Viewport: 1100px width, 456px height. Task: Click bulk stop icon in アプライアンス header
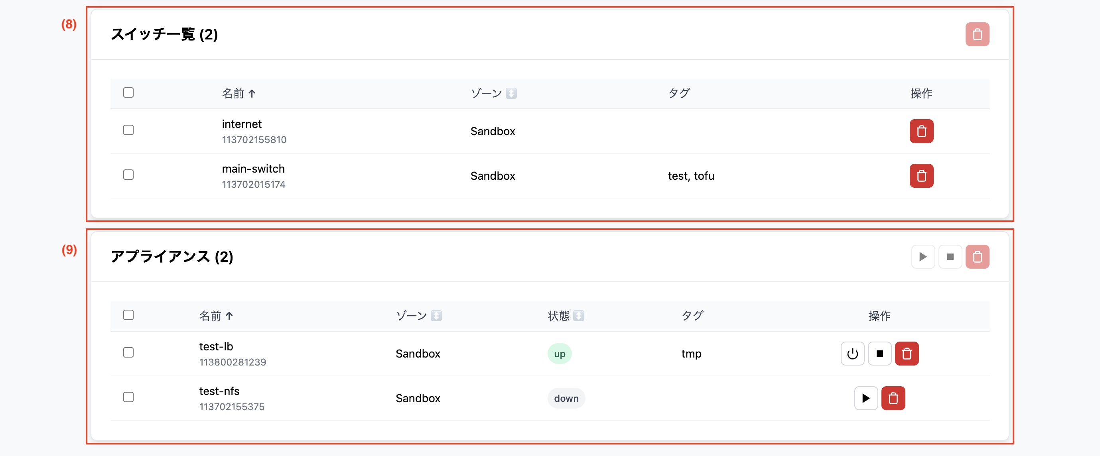coord(950,257)
